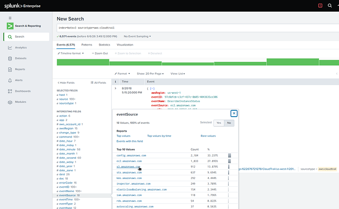This screenshot has width=339, height=209.
Task: Click rds.amazonaws.com value
Action: click(x=129, y=201)
